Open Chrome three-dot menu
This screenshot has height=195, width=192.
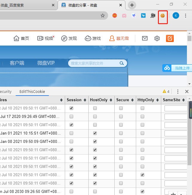coord(185,15)
